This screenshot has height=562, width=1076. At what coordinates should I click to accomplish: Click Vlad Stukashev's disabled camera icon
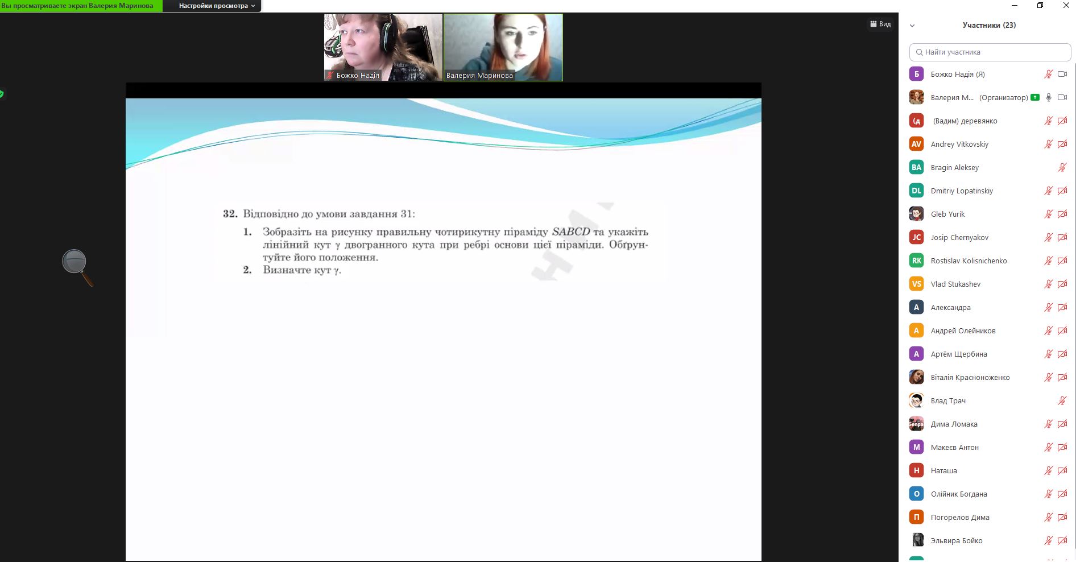1062,284
